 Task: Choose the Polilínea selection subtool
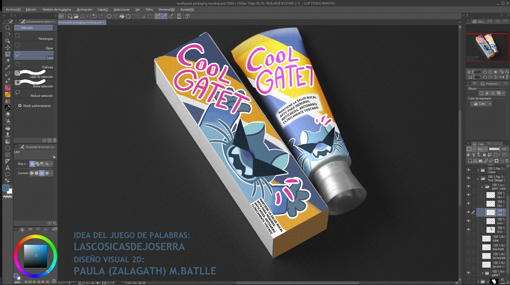click(34, 65)
